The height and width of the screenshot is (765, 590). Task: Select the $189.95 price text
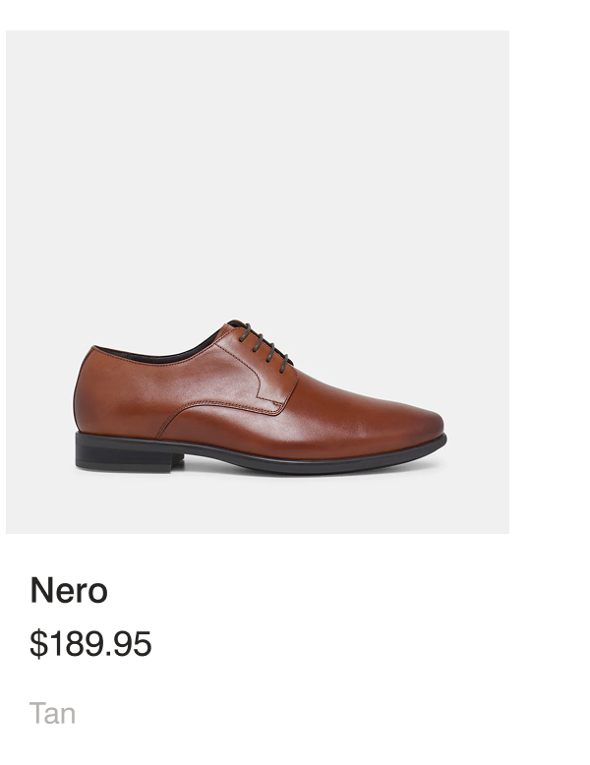pyautogui.click(x=90, y=644)
